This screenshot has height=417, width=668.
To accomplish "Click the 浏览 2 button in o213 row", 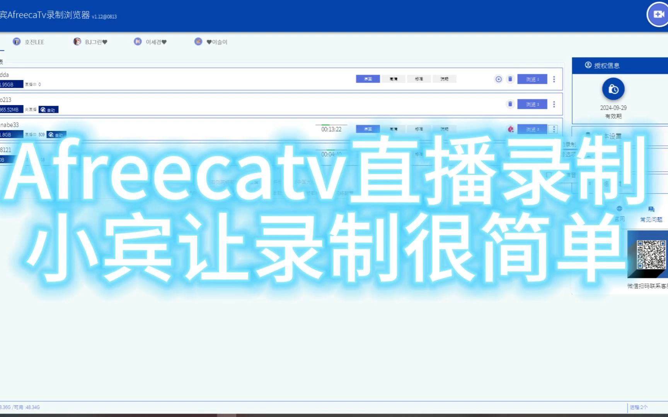I will pyautogui.click(x=532, y=104).
